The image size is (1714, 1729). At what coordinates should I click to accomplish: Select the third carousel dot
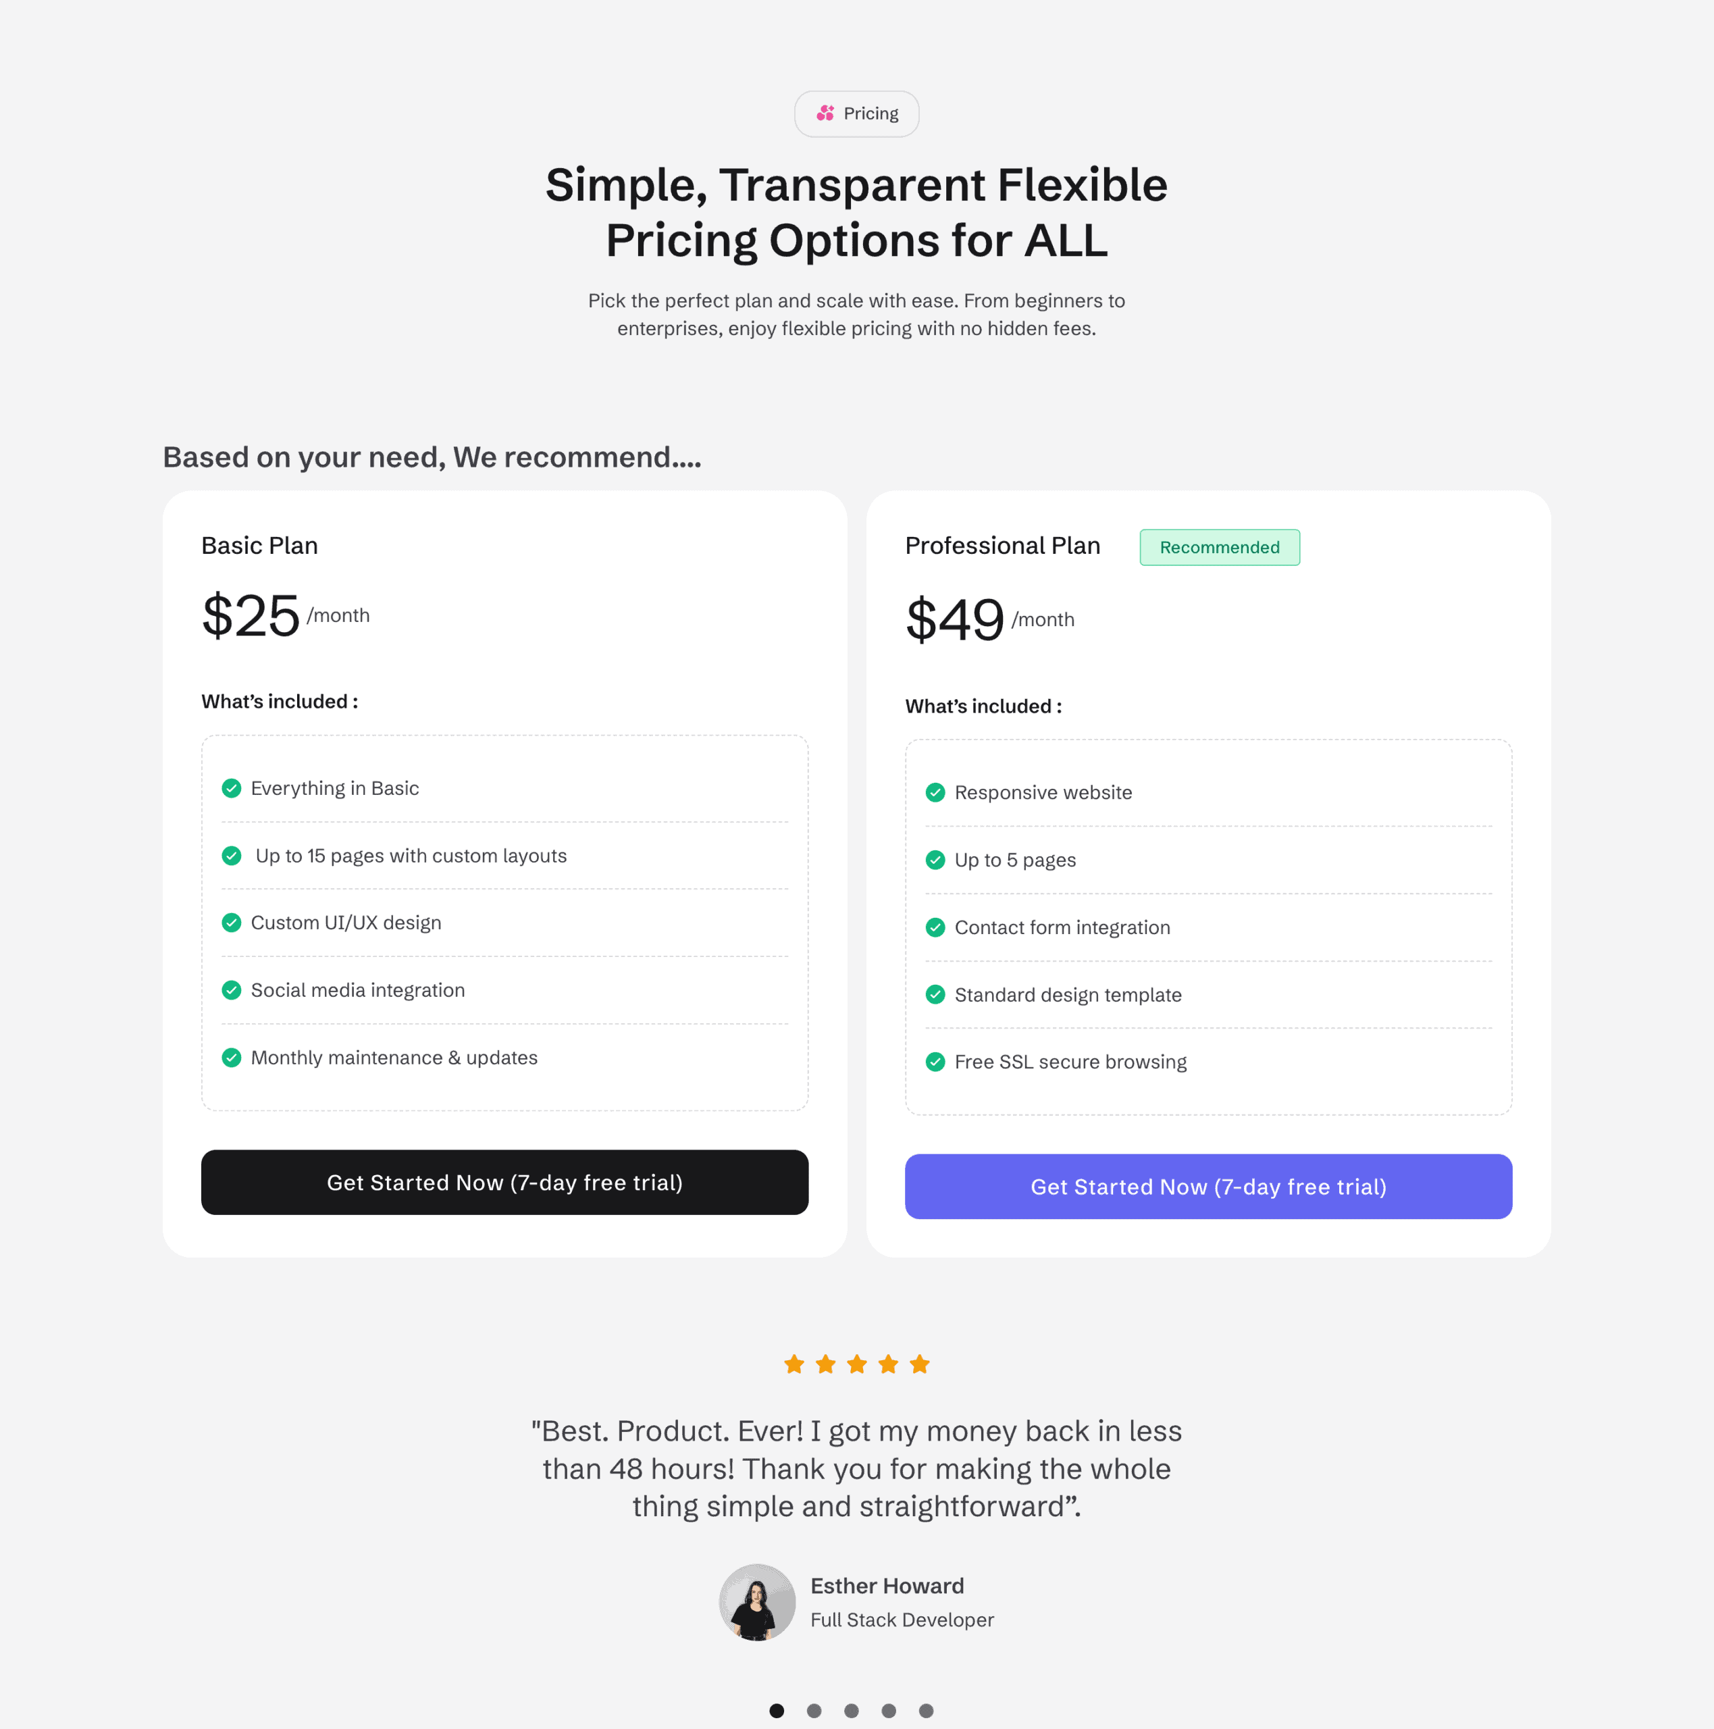pyautogui.click(x=852, y=1709)
